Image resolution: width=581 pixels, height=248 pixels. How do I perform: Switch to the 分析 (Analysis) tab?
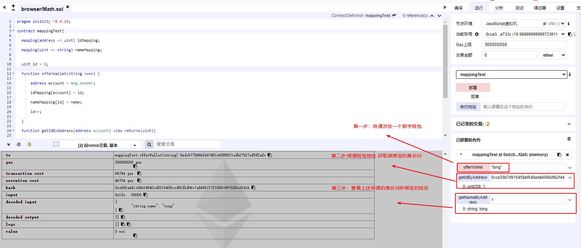[499, 8]
